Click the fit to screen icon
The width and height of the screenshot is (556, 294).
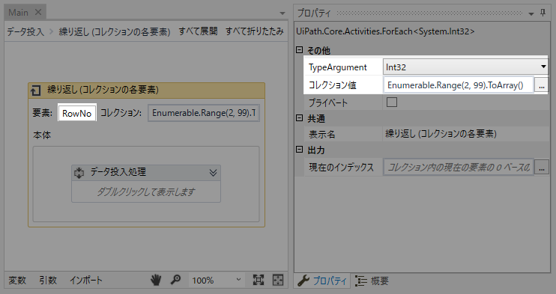(x=259, y=281)
